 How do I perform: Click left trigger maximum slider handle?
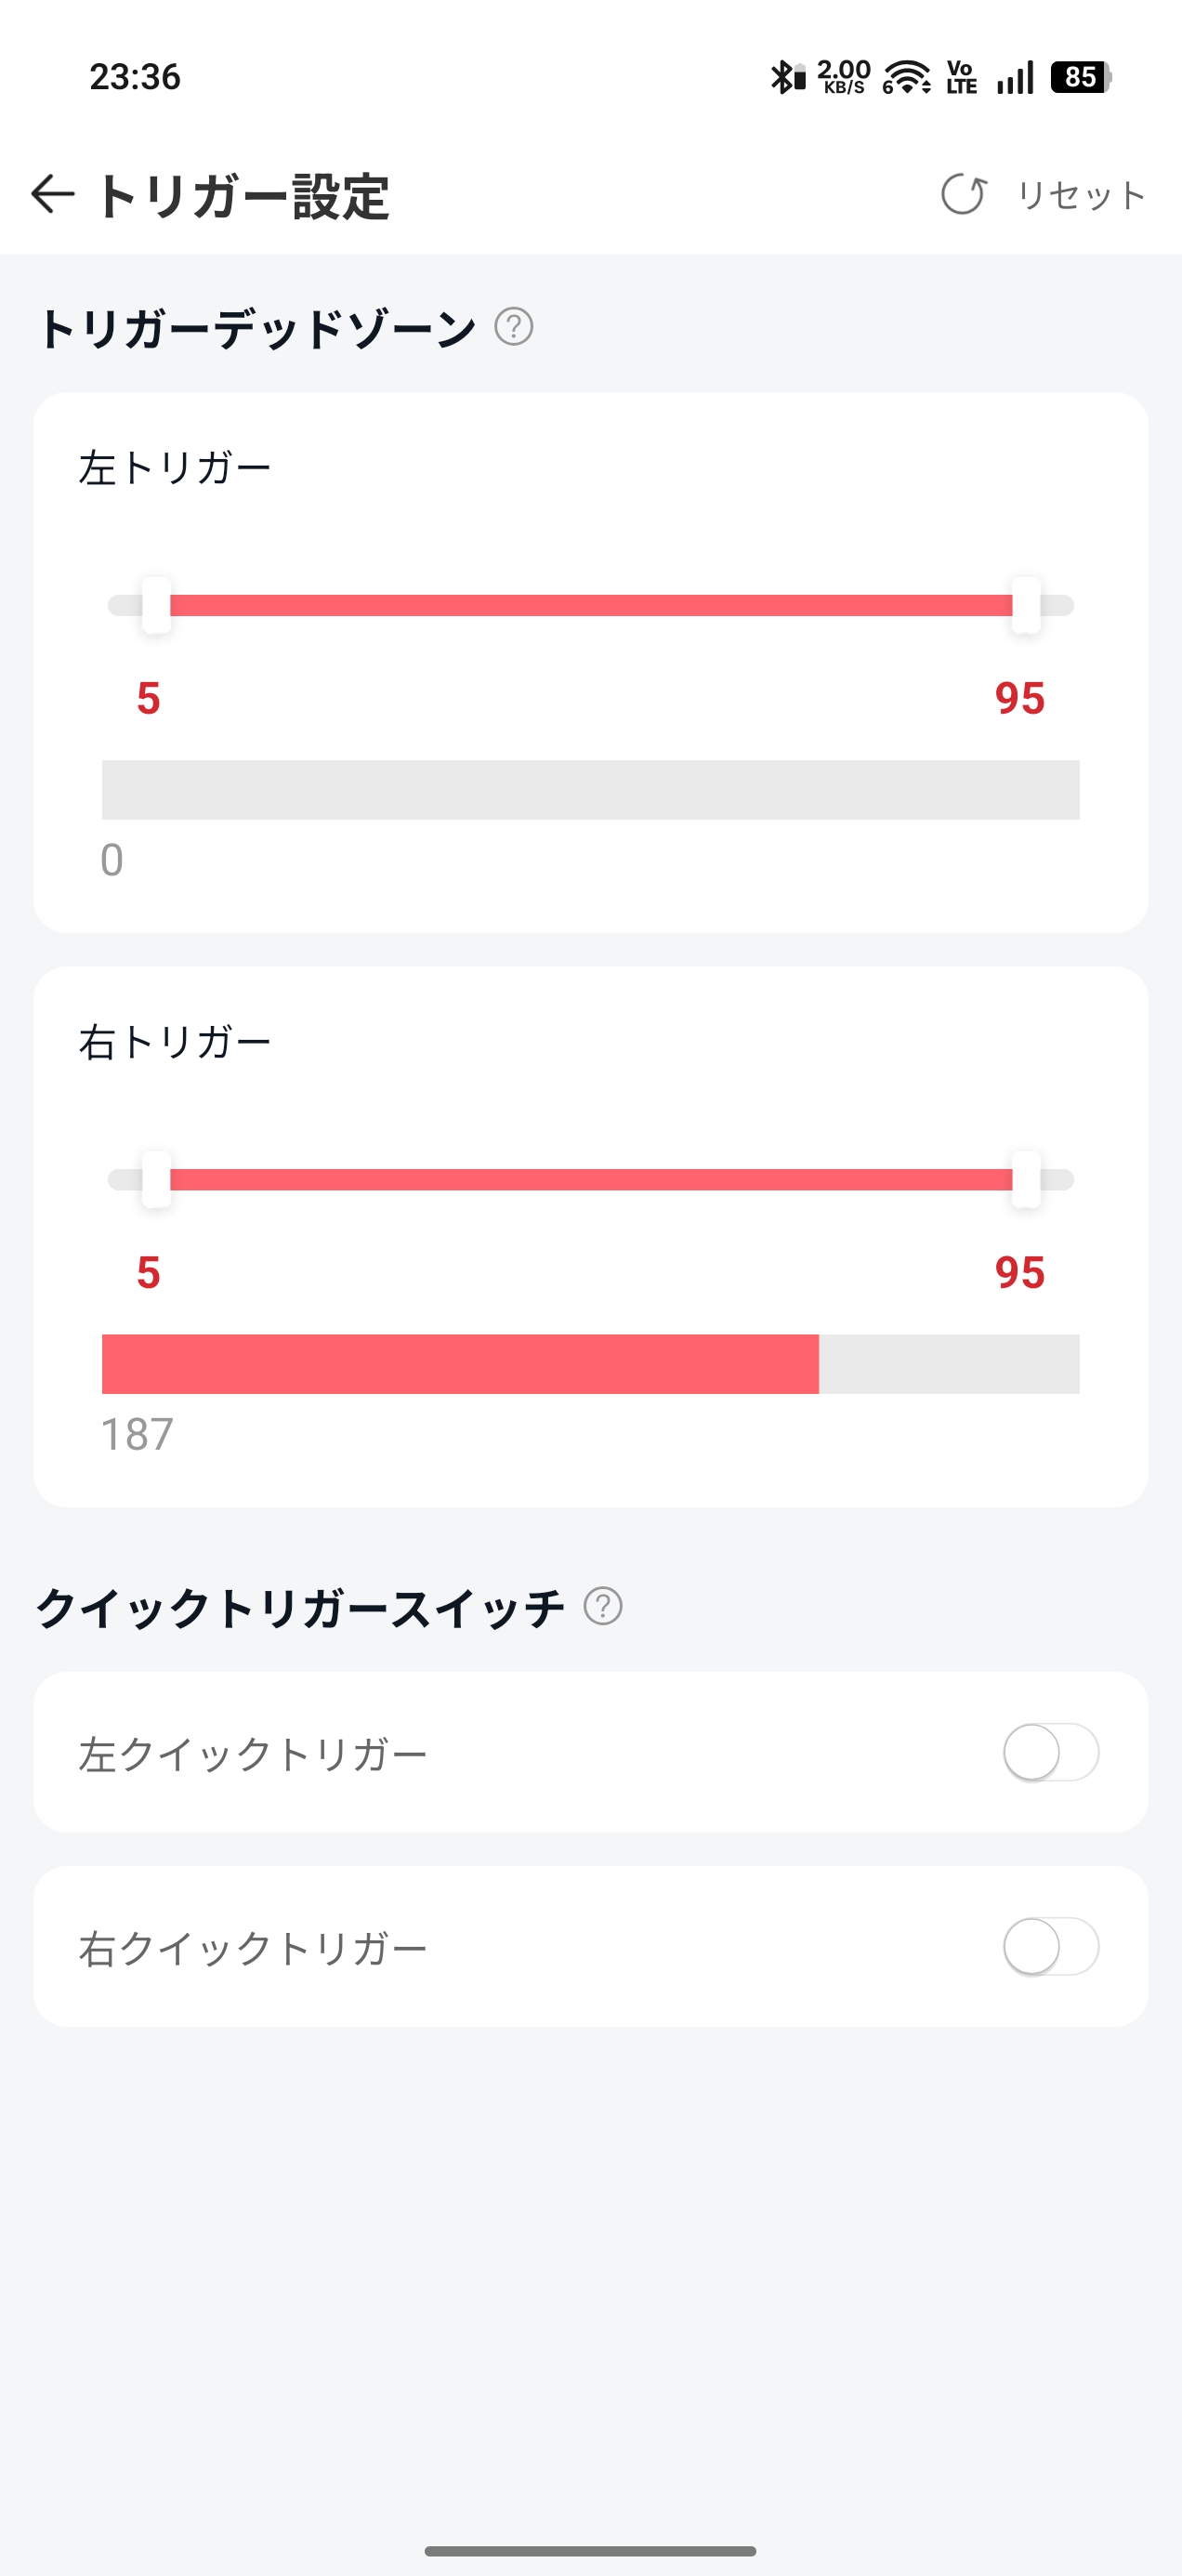click(x=1026, y=605)
